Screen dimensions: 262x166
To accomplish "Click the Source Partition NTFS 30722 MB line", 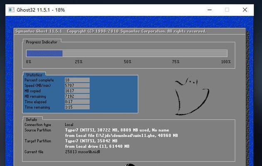I will pos(117,130).
